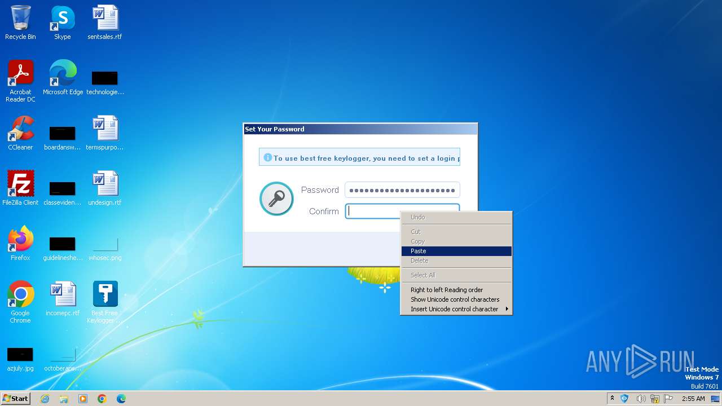
Task: Open the shield icon in system tray
Action: pos(624,399)
